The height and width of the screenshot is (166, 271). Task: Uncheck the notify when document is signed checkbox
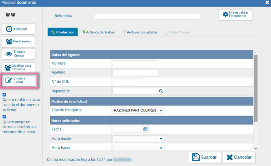pyautogui.click(x=4, y=95)
